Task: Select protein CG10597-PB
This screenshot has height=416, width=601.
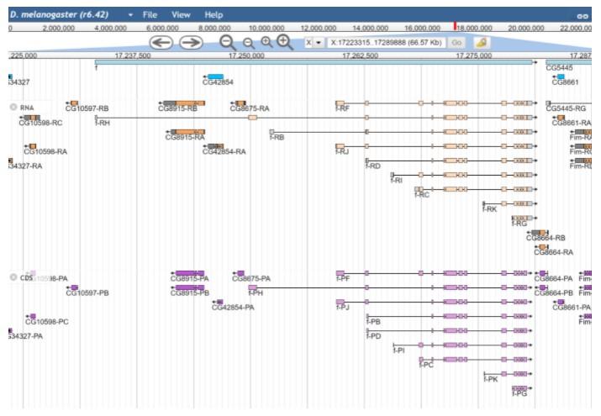Action: point(74,287)
